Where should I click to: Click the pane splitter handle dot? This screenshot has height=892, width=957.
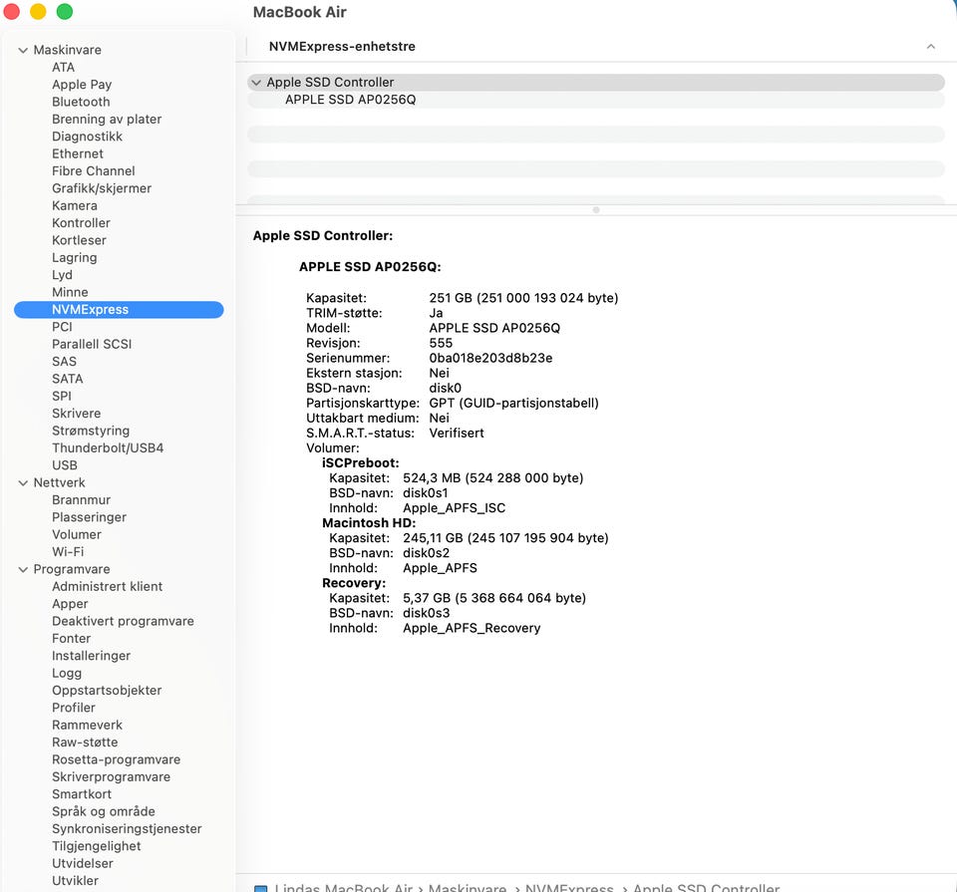click(596, 210)
